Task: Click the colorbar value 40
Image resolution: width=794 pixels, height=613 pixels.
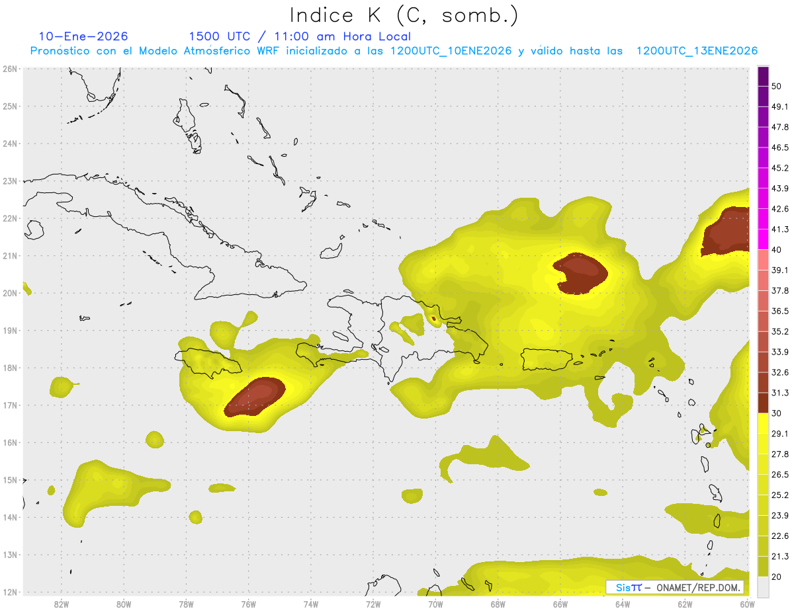Action: click(777, 250)
